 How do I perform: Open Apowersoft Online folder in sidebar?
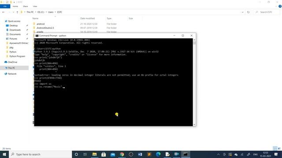click(x=19, y=43)
